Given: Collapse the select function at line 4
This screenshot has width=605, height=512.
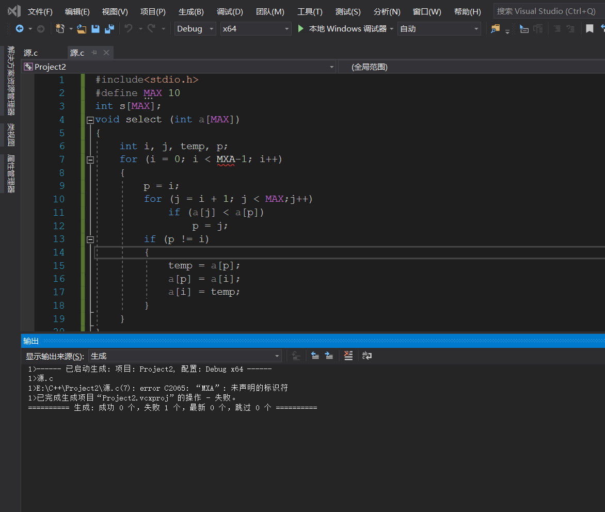Looking at the screenshot, I should coord(90,120).
